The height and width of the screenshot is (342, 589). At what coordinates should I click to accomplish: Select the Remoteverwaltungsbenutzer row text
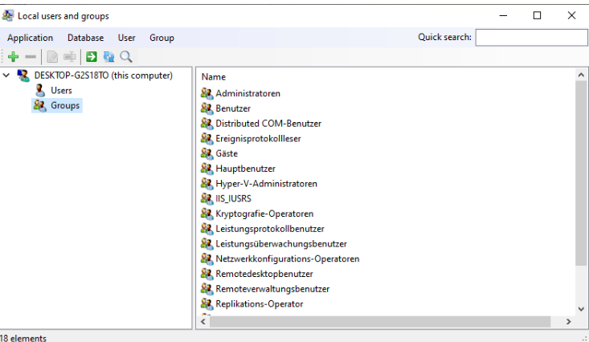(x=272, y=289)
